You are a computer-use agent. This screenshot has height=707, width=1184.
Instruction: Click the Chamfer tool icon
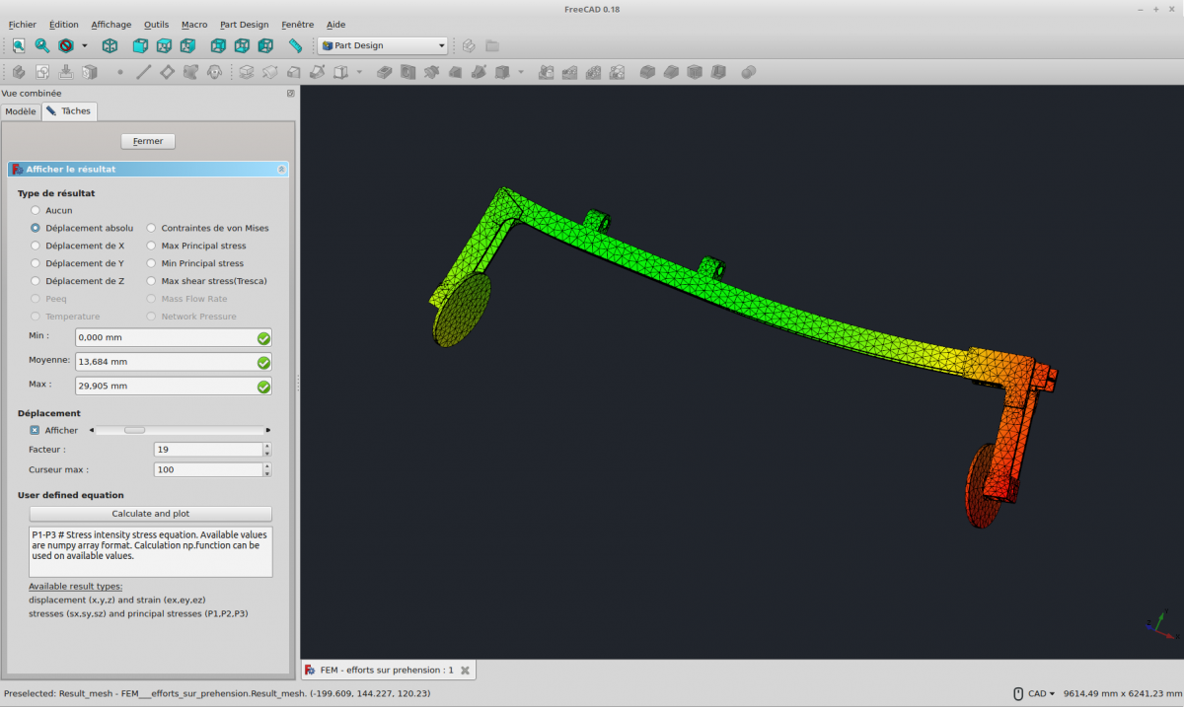(x=672, y=72)
